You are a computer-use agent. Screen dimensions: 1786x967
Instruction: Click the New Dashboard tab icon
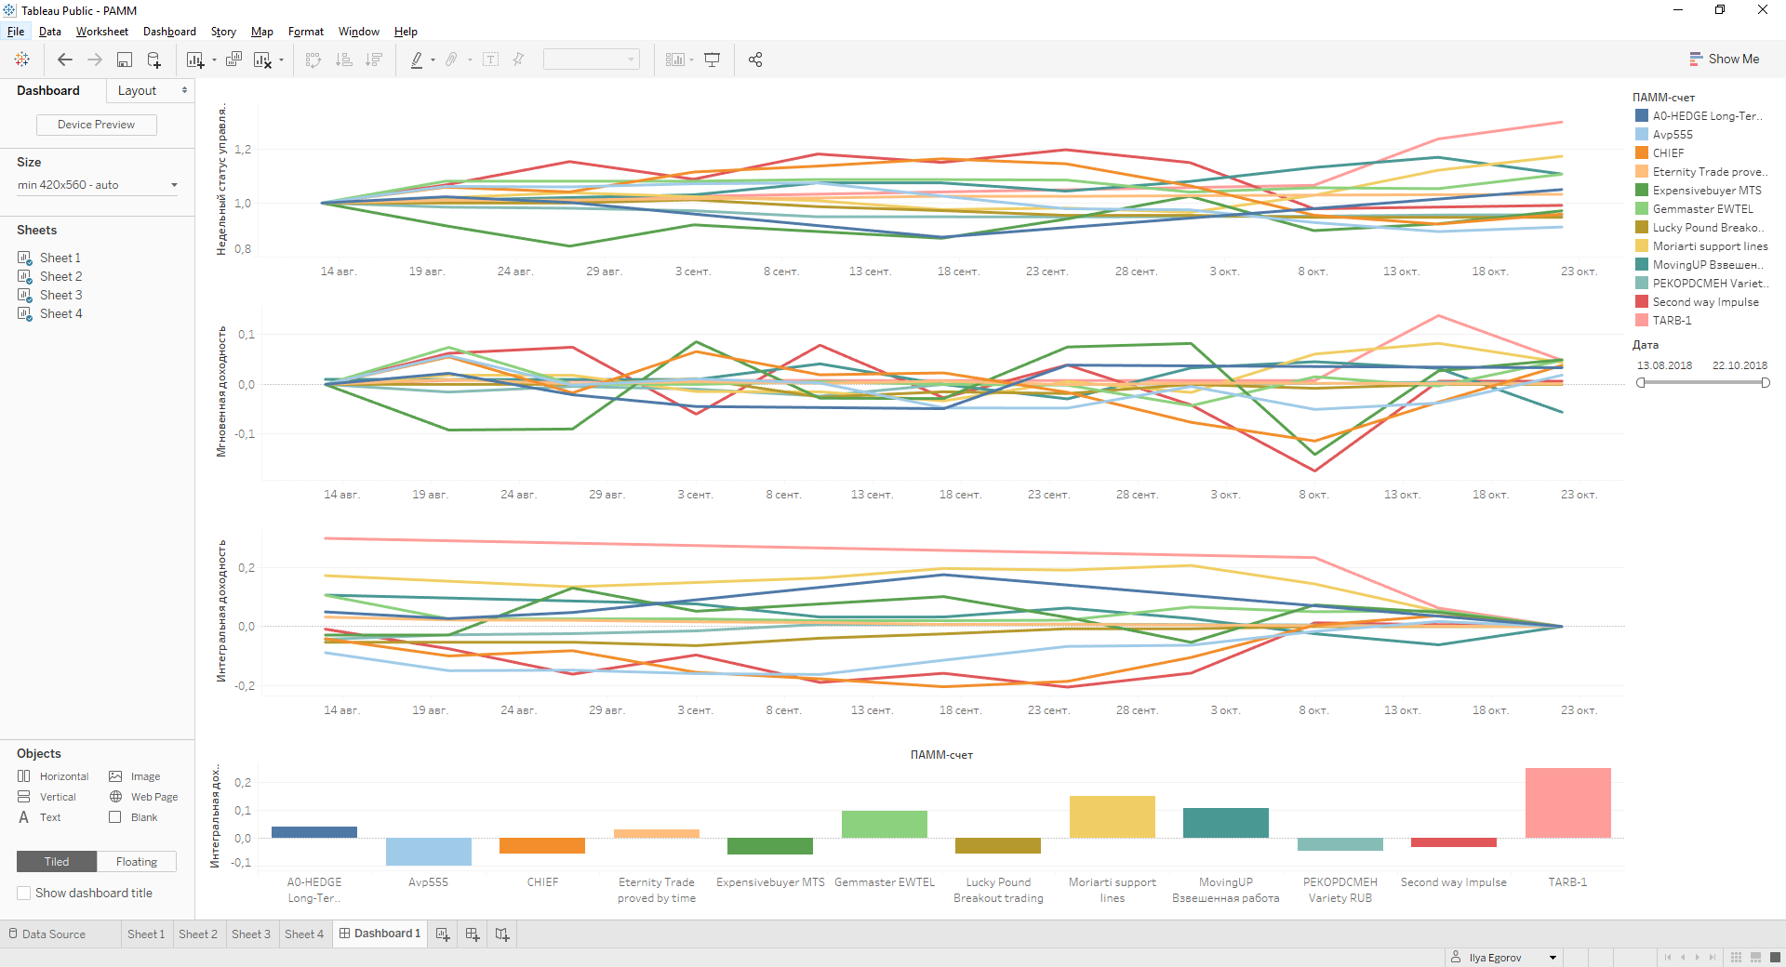[x=473, y=934]
